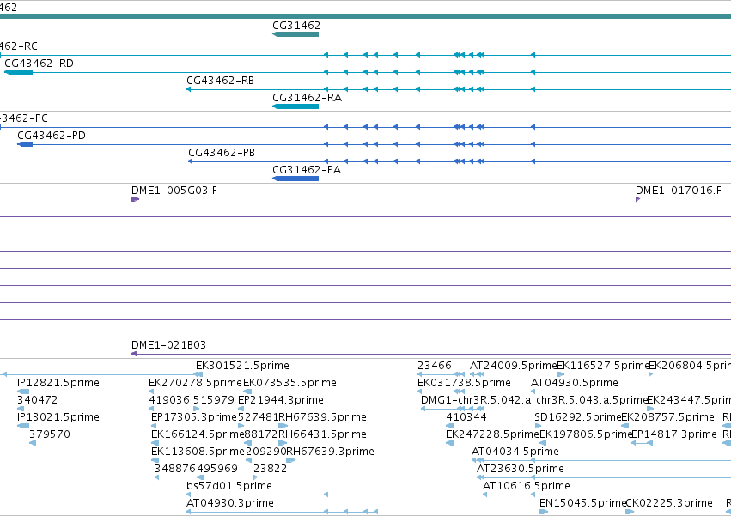731x516 pixels.
Task: Select the EK073535.5prime EST label
Action: point(290,383)
